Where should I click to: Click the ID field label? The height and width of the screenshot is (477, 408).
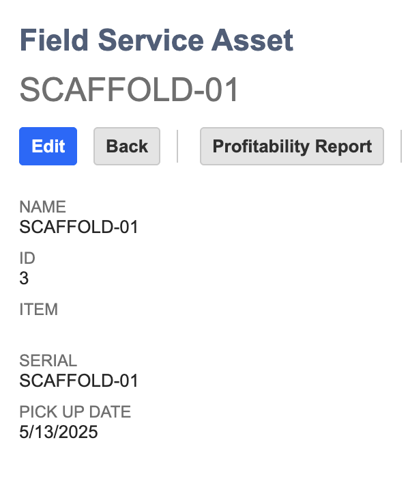point(27,258)
